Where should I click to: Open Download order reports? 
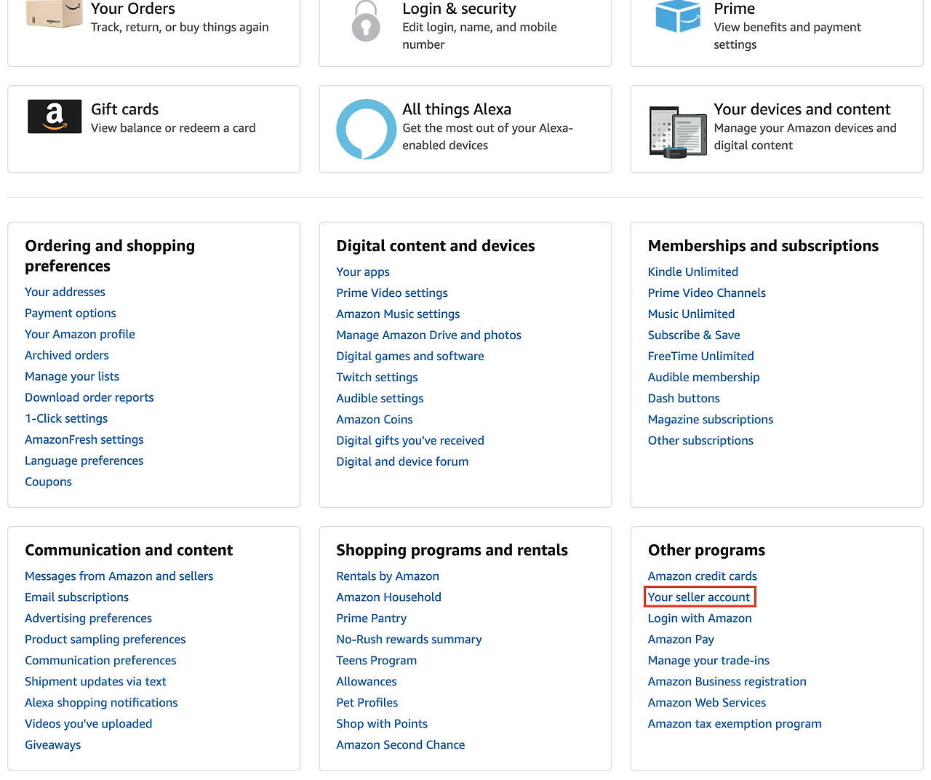coord(89,397)
